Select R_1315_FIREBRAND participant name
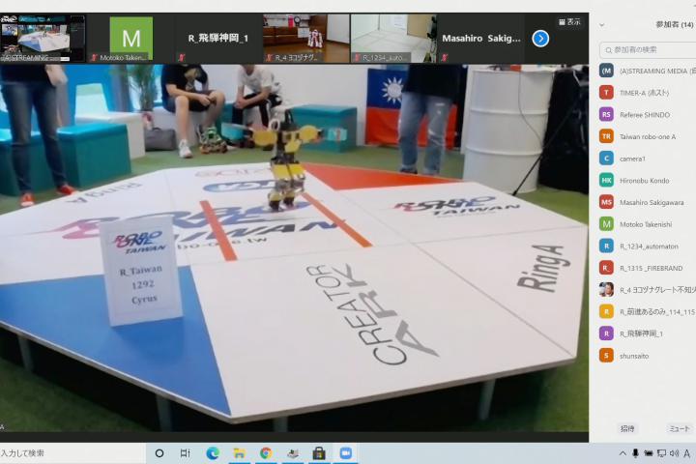The image size is (696, 464). [652, 268]
